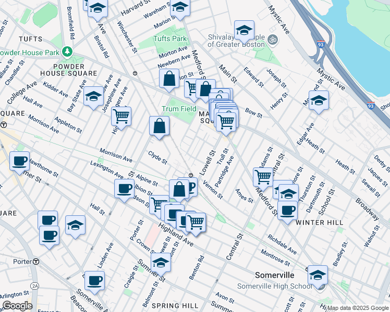Click the Tufts Park label

[x=170, y=38]
